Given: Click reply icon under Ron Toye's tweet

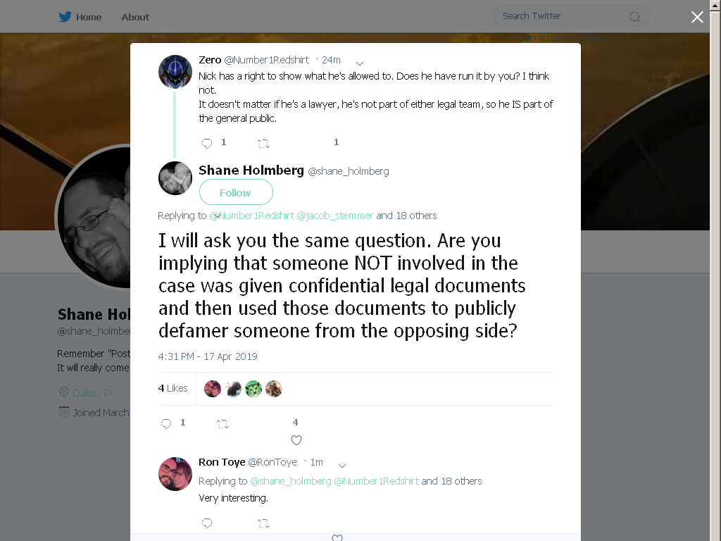Looking at the screenshot, I should (x=207, y=523).
